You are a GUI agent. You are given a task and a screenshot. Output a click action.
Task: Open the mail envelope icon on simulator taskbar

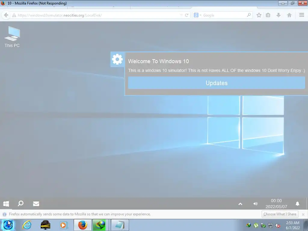36,204
